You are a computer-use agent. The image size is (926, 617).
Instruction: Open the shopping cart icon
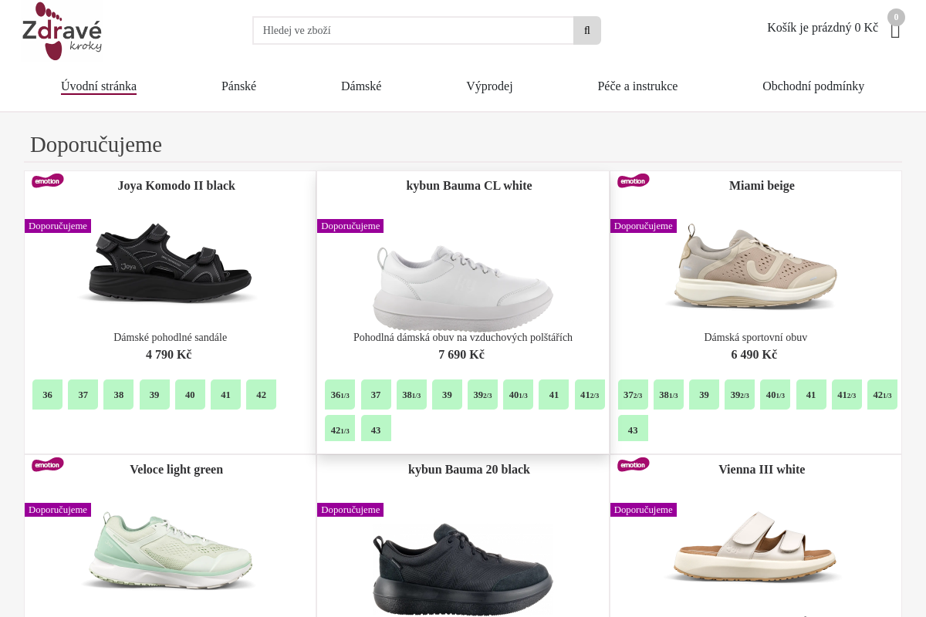[895, 32]
